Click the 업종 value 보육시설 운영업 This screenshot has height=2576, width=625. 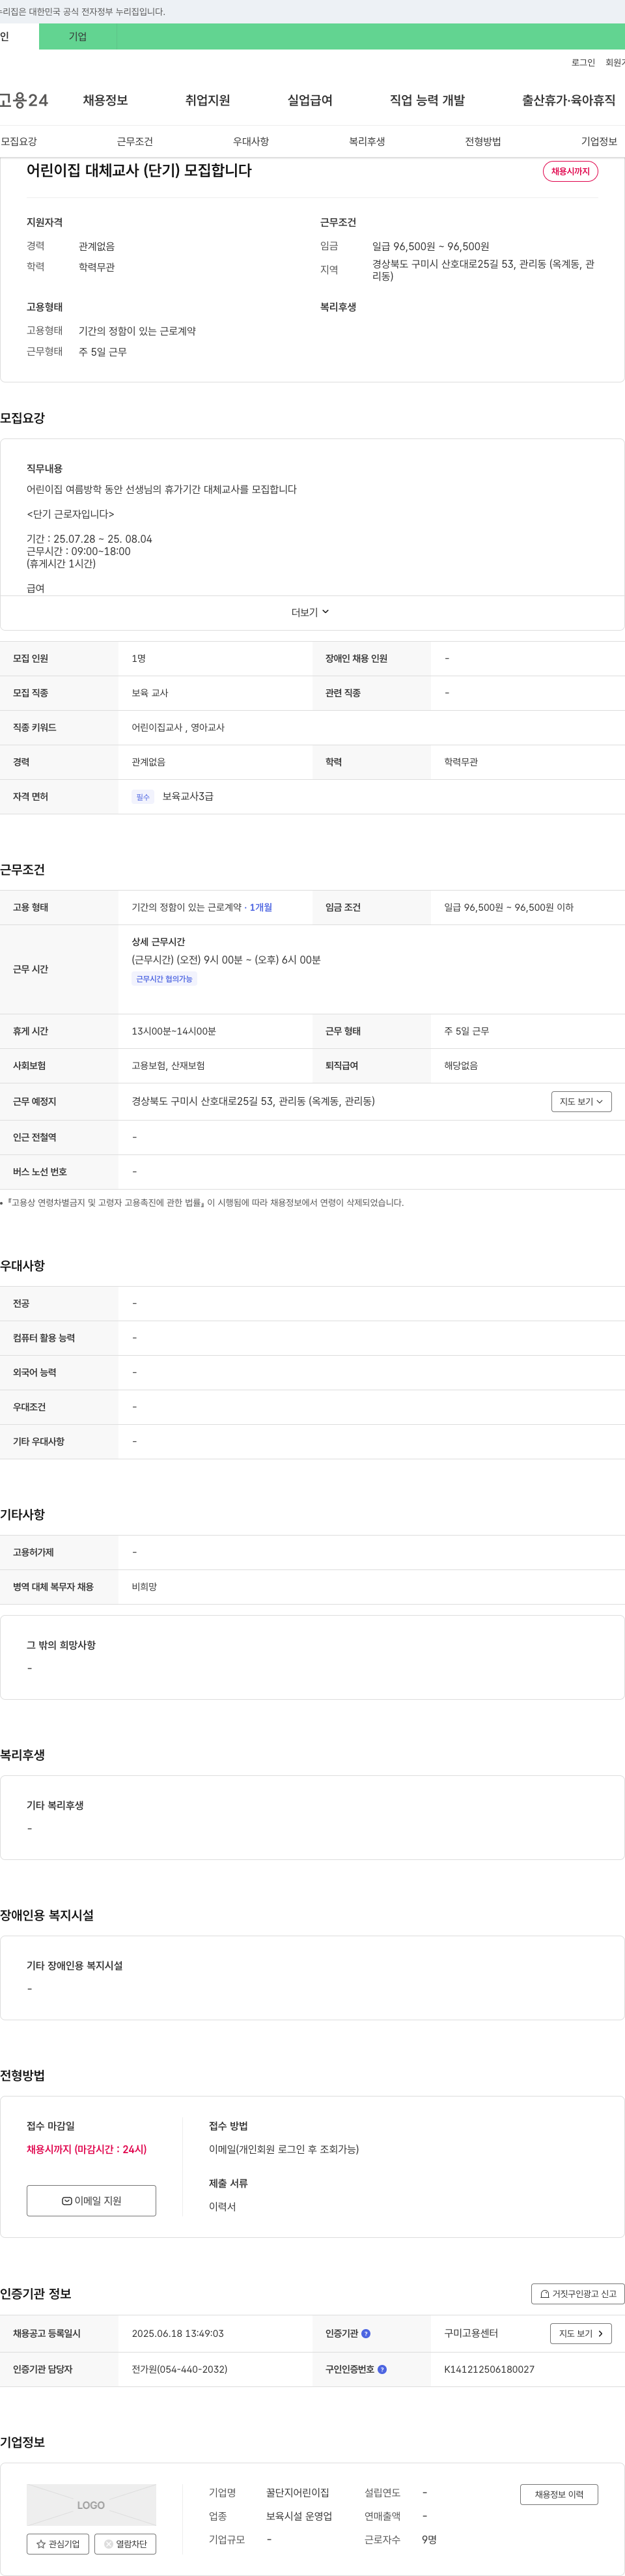[x=299, y=2516]
